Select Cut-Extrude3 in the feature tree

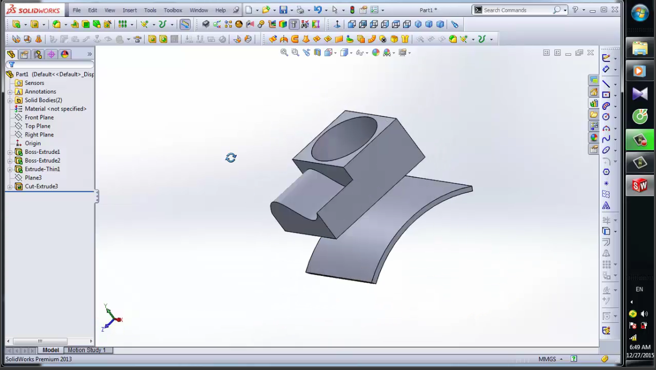coord(41,186)
